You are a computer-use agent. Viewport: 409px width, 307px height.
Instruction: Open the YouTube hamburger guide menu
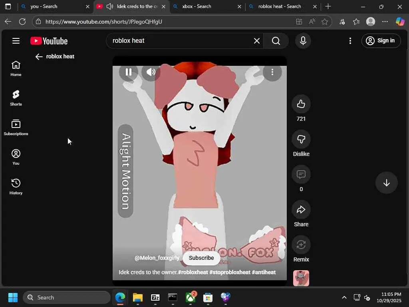[16, 41]
